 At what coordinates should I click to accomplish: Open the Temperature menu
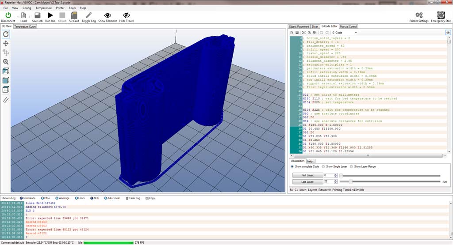pyautogui.click(x=44, y=8)
